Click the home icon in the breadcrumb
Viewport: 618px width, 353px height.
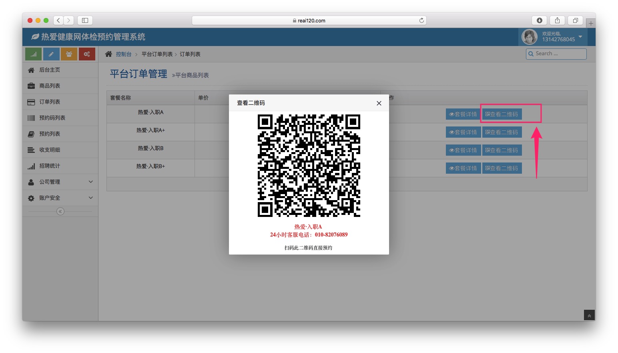pos(108,54)
